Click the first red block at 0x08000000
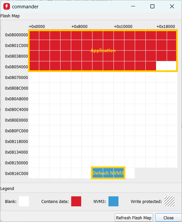Screen dimensions: 182x222 pos(34,35)
